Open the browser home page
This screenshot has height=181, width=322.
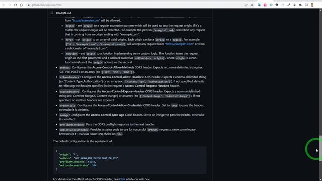[x=21, y=5]
